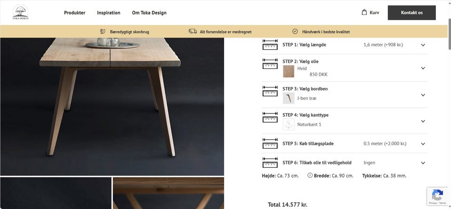The width and height of the screenshot is (451, 209).
Task: Click the checkmark icon beside Håndværk
Action: [x=295, y=31]
